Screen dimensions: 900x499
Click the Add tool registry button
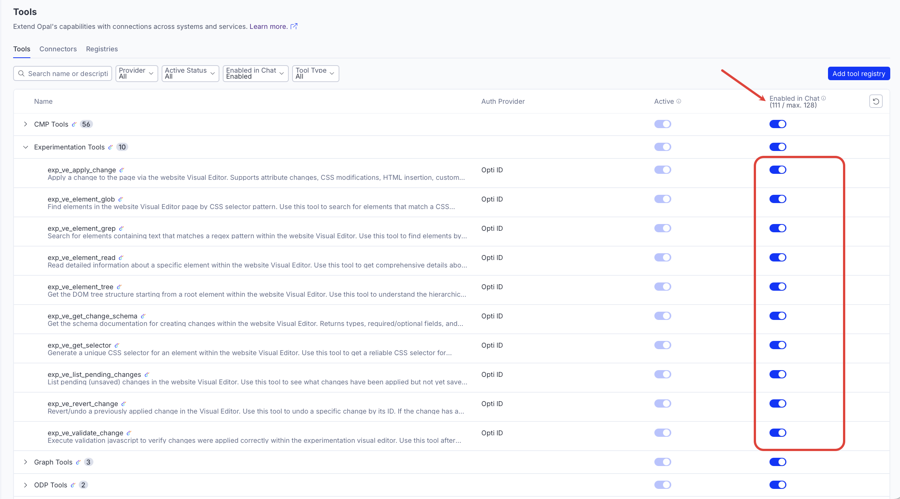coord(858,73)
